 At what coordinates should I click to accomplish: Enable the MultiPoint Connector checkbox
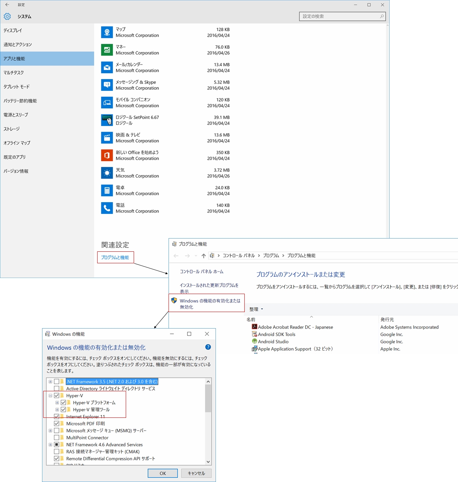57,438
